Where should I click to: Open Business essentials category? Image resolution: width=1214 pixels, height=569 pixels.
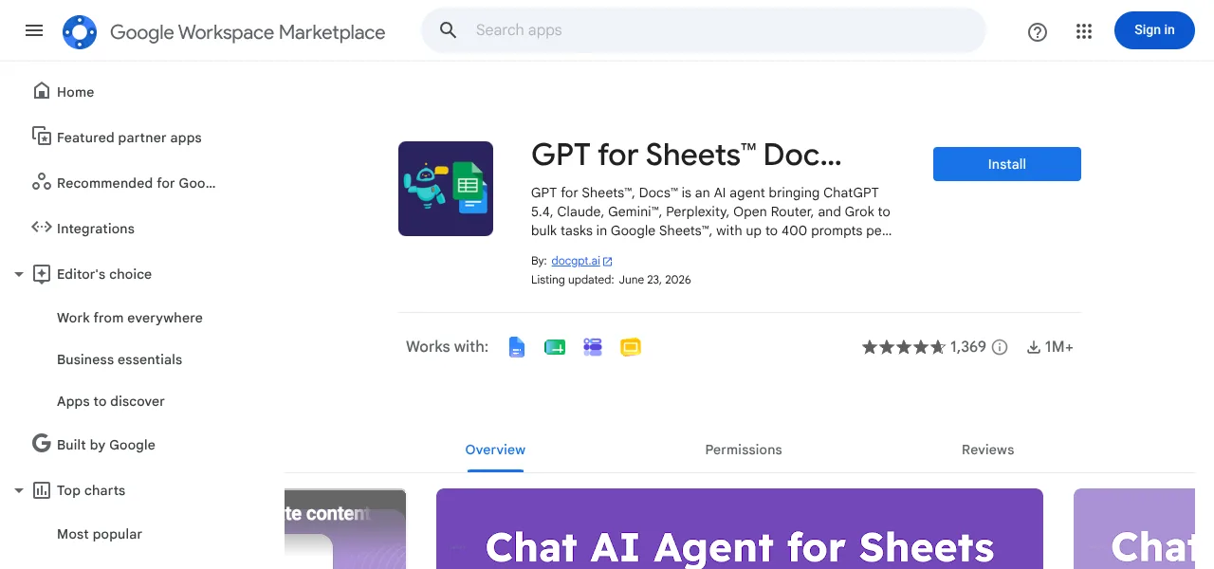pyautogui.click(x=120, y=359)
